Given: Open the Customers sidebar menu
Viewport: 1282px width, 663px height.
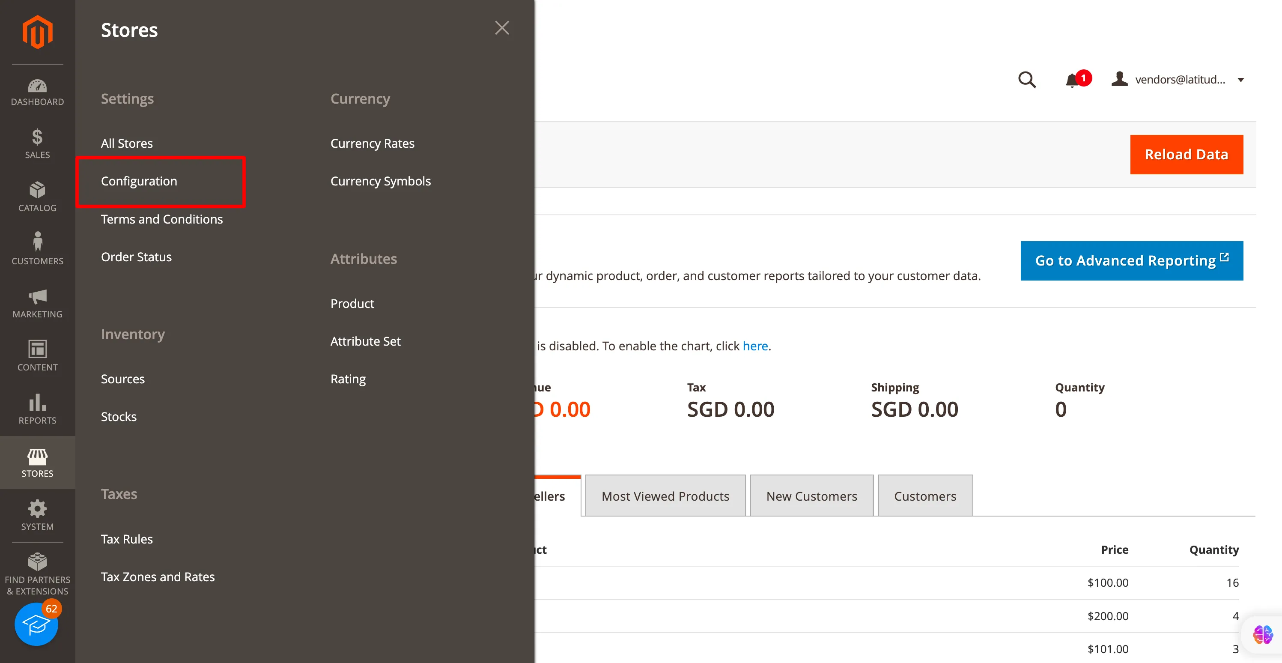Looking at the screenshot, I should click(37, 249).
